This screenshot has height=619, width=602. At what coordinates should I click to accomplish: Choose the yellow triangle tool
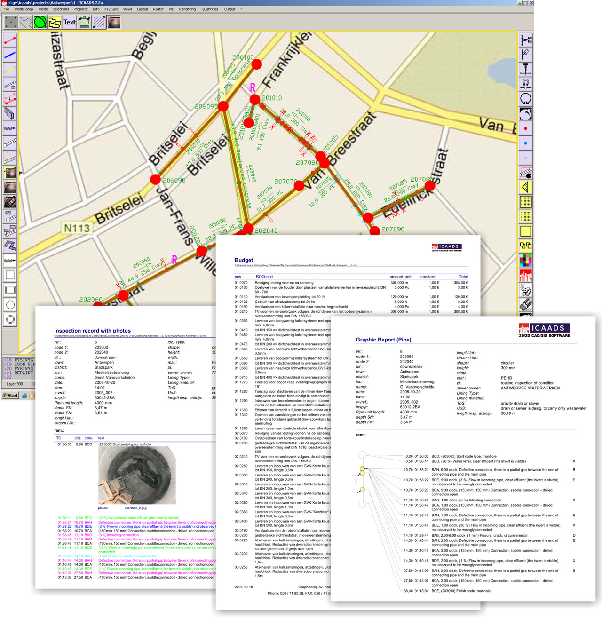(525, 187)
